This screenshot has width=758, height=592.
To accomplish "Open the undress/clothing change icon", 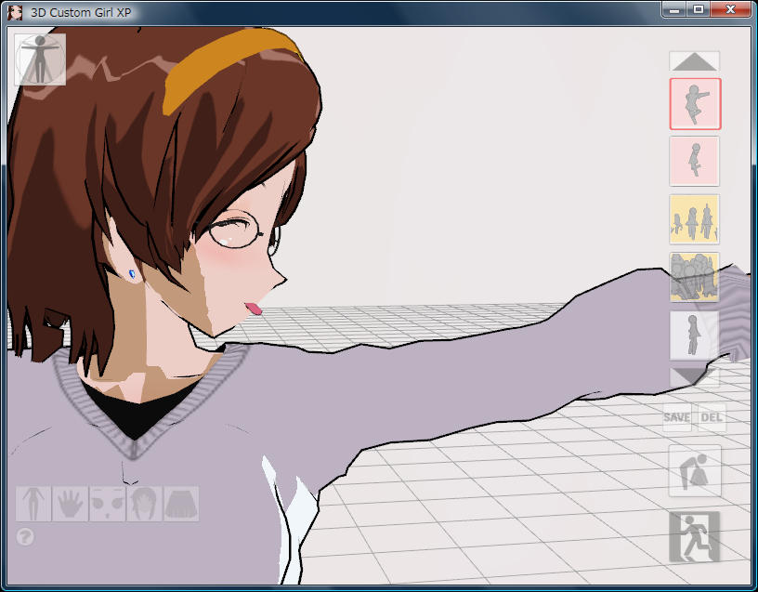I will [694, 470].
